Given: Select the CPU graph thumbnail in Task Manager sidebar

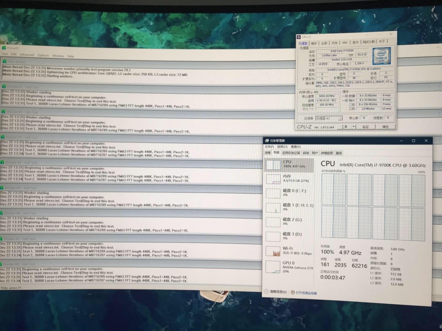Looking at the screenshot, I should tap(273, 165).
